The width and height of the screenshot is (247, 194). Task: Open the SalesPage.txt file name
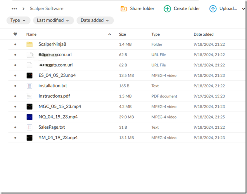tap(51, 127)
